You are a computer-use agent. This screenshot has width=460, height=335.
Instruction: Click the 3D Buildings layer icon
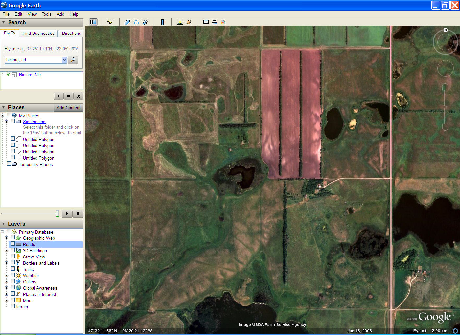[18, 251]
